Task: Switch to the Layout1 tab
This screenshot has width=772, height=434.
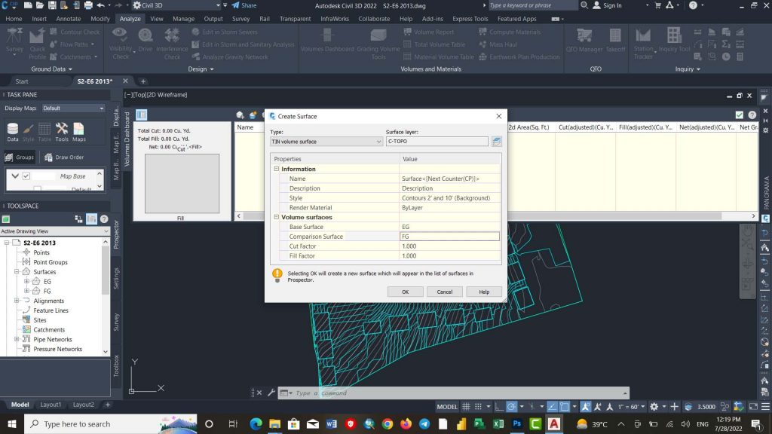Action: pyautogui.click(x=51, y=405)
